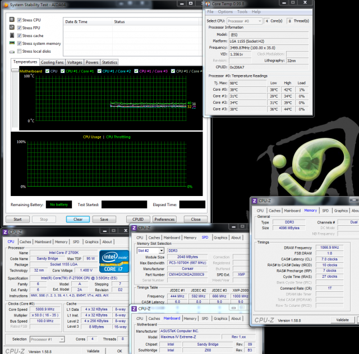Open the Tools menu in Core Temp
Image resolution: width=359 pixels, height=354 pixels.
coord(242,12)
